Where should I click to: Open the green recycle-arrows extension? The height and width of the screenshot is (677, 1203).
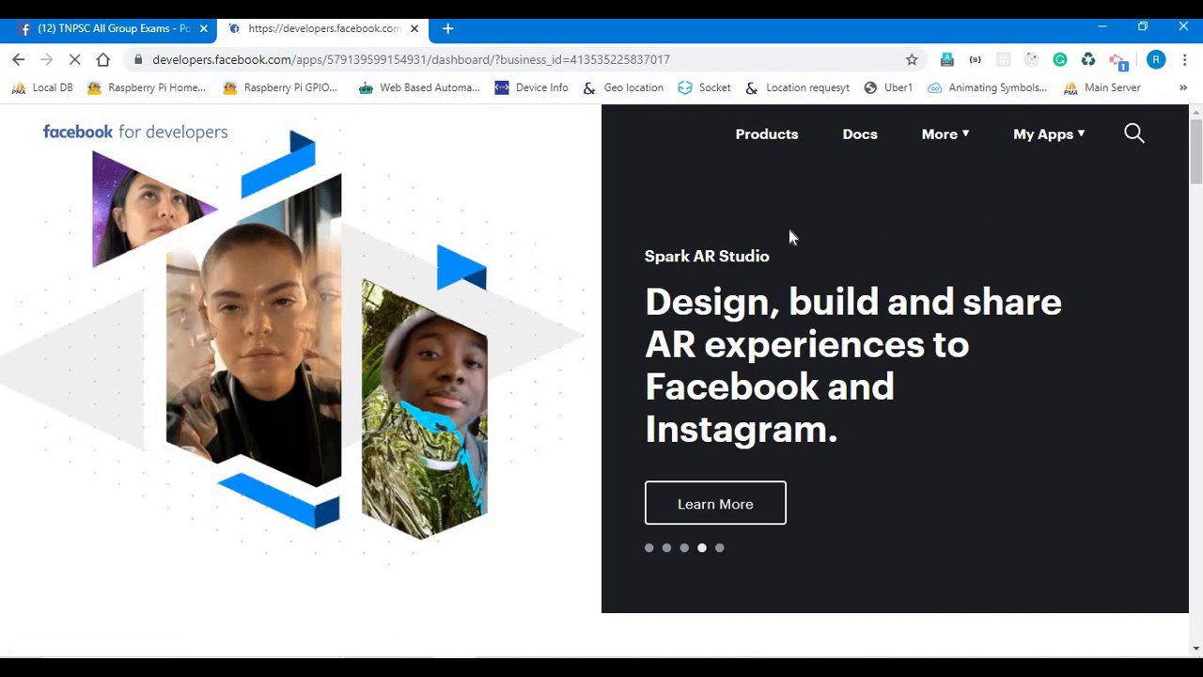pos(1087,59)
